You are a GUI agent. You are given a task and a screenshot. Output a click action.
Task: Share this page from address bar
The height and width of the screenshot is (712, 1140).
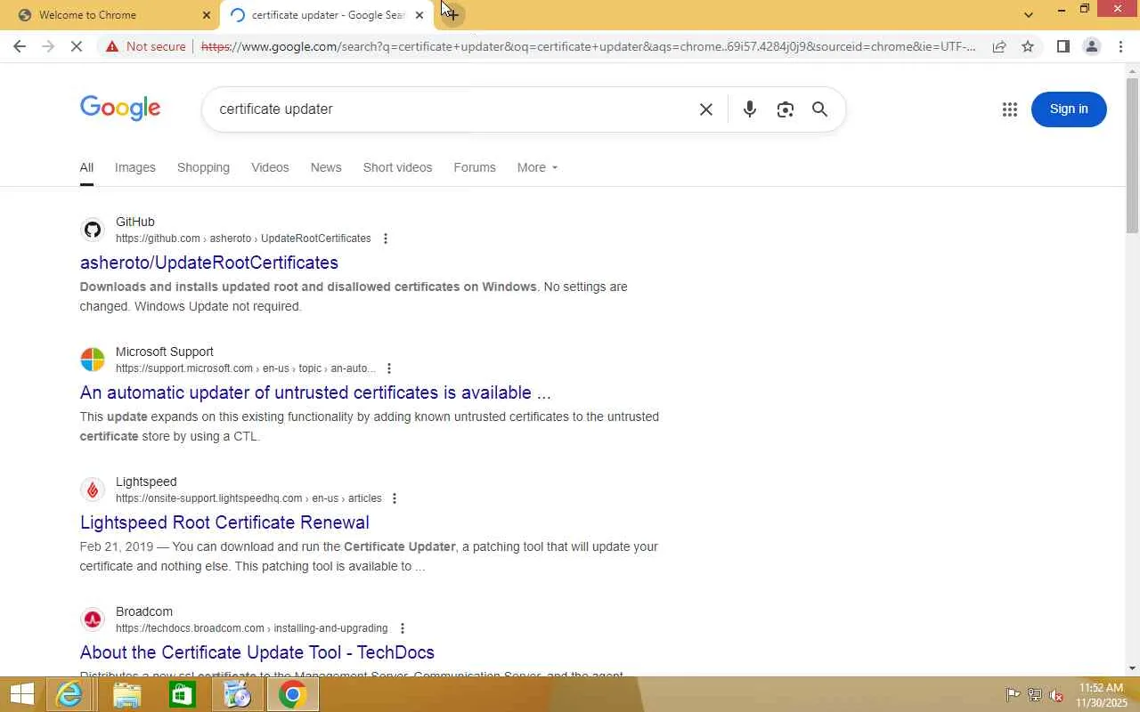click(x=999, y=46)
